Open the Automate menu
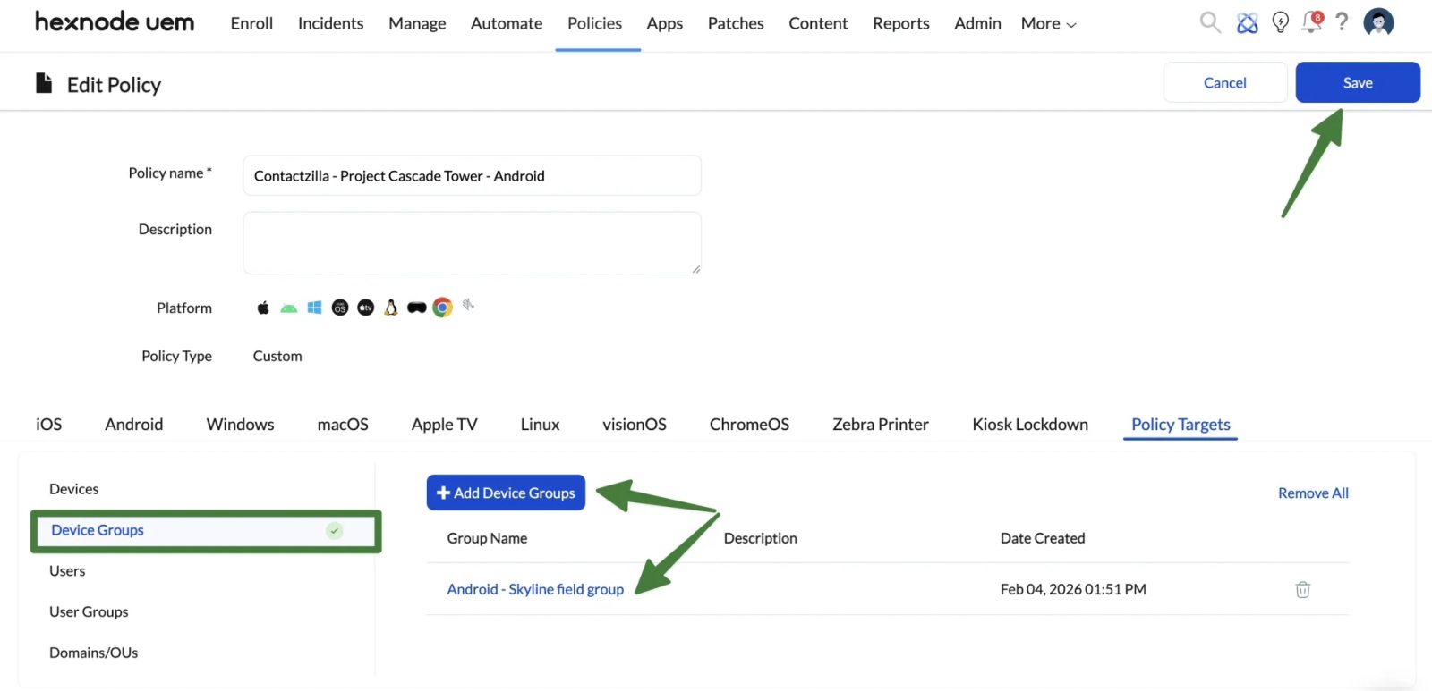The height and width of the screenshot is (691, 1432). tap(507, 24)
